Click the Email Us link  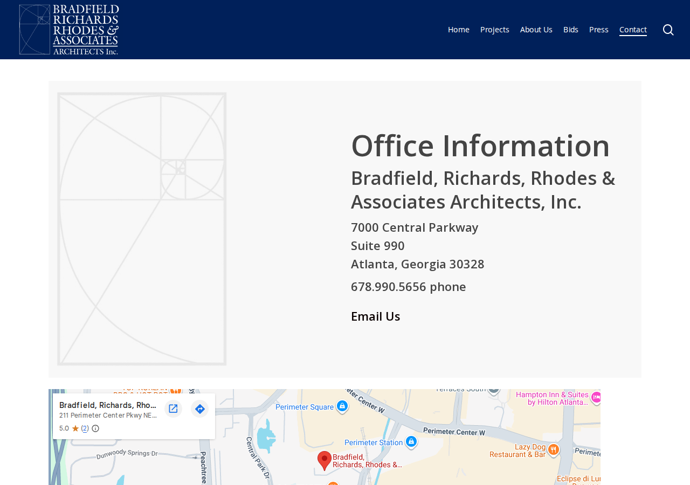point(376,316)
